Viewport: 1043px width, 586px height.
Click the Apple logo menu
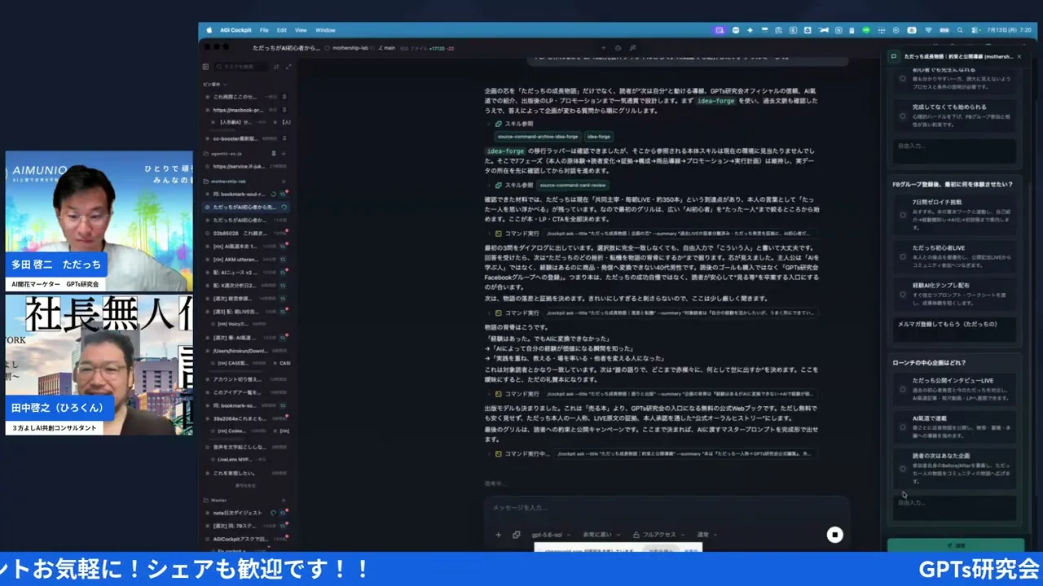click(209, 30)
